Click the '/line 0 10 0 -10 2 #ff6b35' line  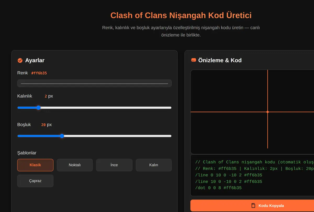[x=229, y=175]
